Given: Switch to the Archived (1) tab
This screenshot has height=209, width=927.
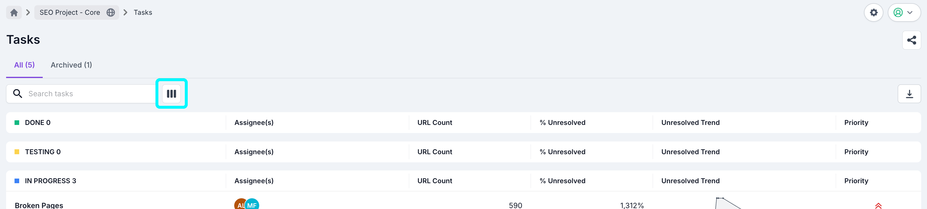Looking at the screenshot, I should click(71, 65).
